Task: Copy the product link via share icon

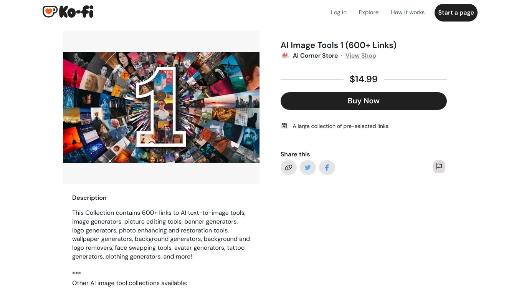Action: pyautogui.click(x=288, y=168)
